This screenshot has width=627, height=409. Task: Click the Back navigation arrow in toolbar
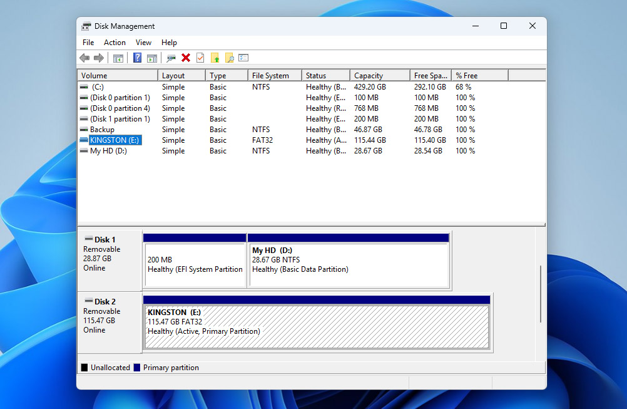pos(85,58)
